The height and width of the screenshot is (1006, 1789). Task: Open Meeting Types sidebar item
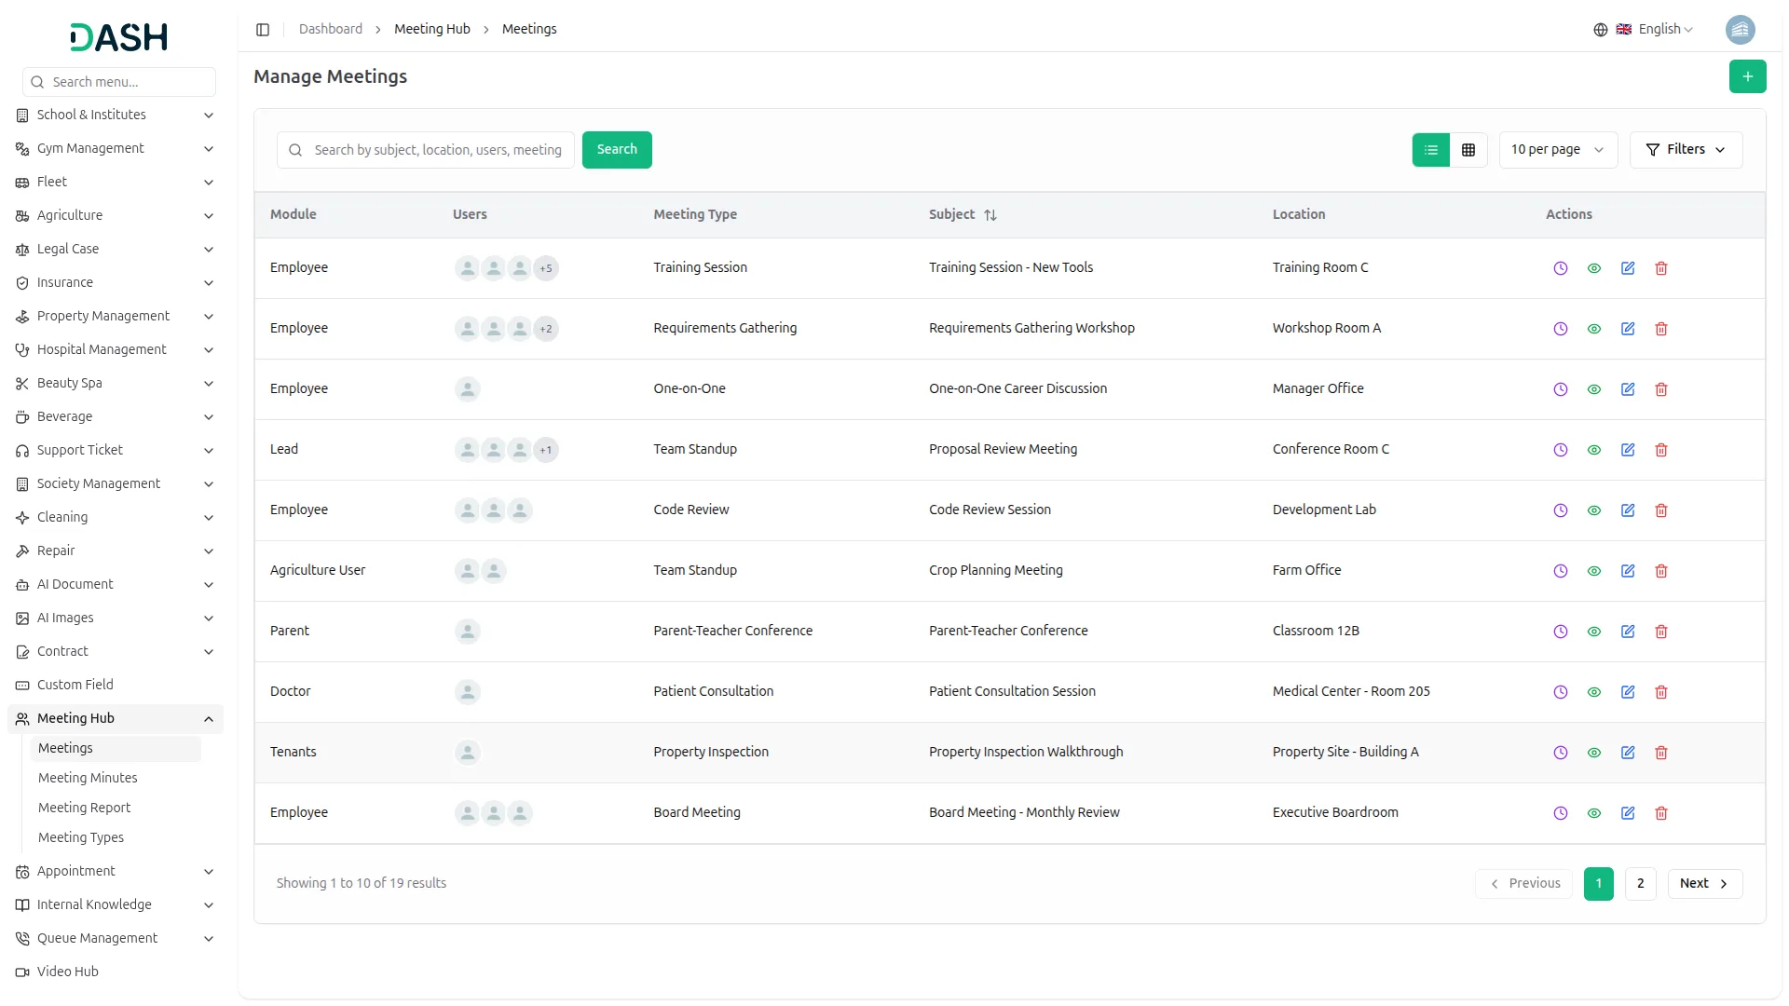[x=81, y=837]
